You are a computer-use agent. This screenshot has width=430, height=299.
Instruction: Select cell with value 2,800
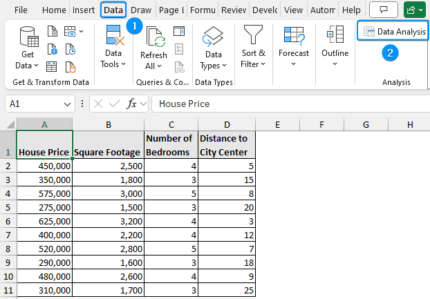click(109, 249)
